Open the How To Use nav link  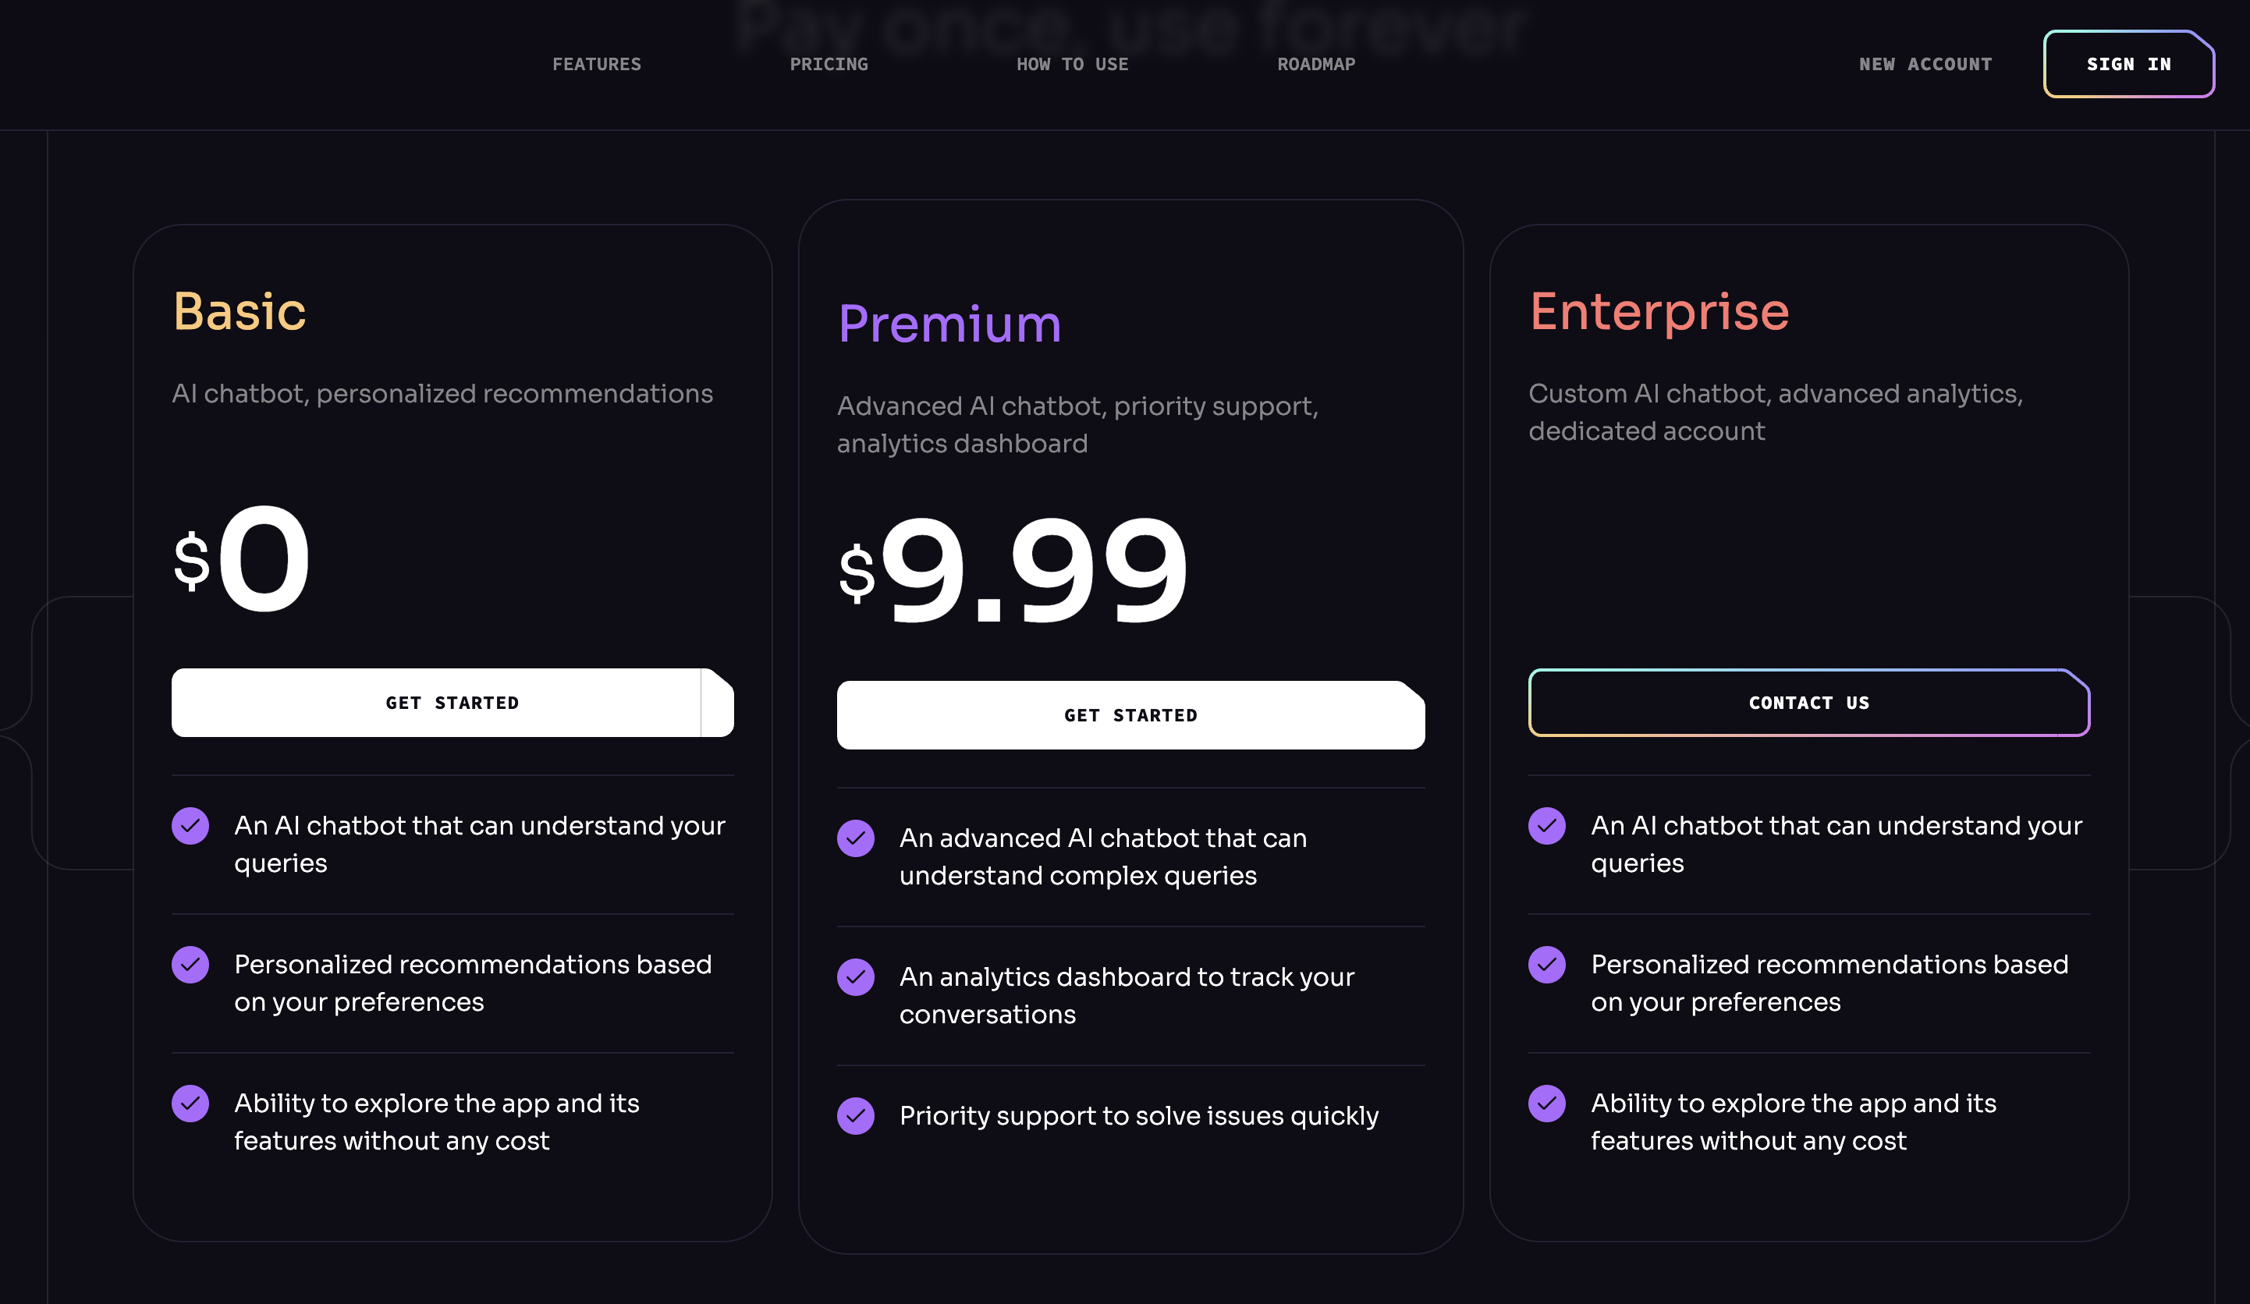pyautogui.click(x=1072, y=64)
